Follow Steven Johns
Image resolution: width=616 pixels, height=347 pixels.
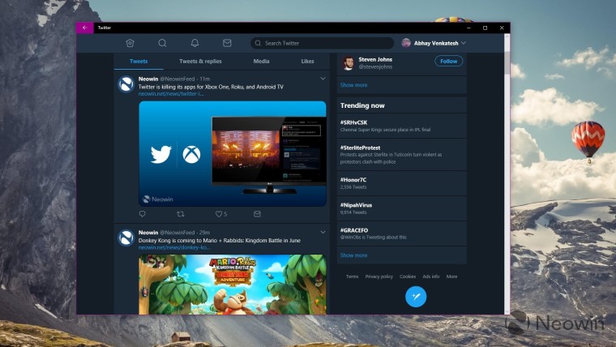[x=449, y=62]
